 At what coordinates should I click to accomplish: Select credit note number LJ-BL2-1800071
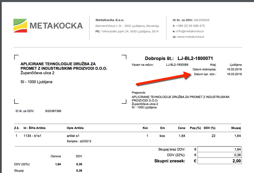(195, 59)
